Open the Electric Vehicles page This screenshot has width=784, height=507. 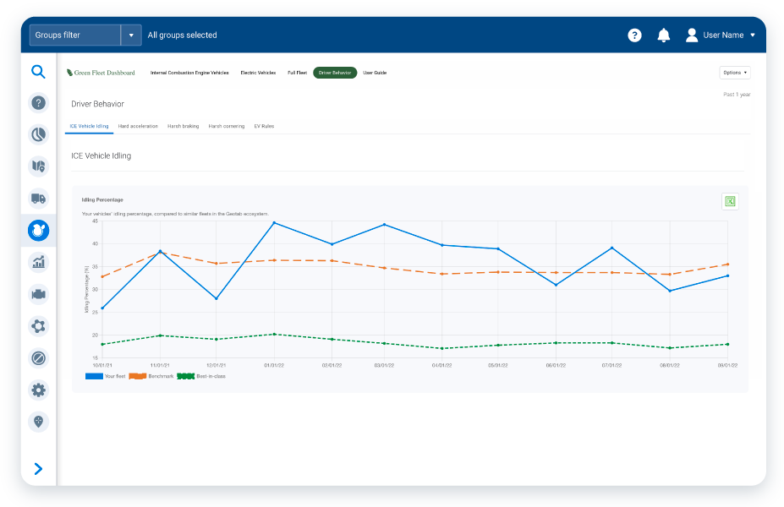point(258,73)
